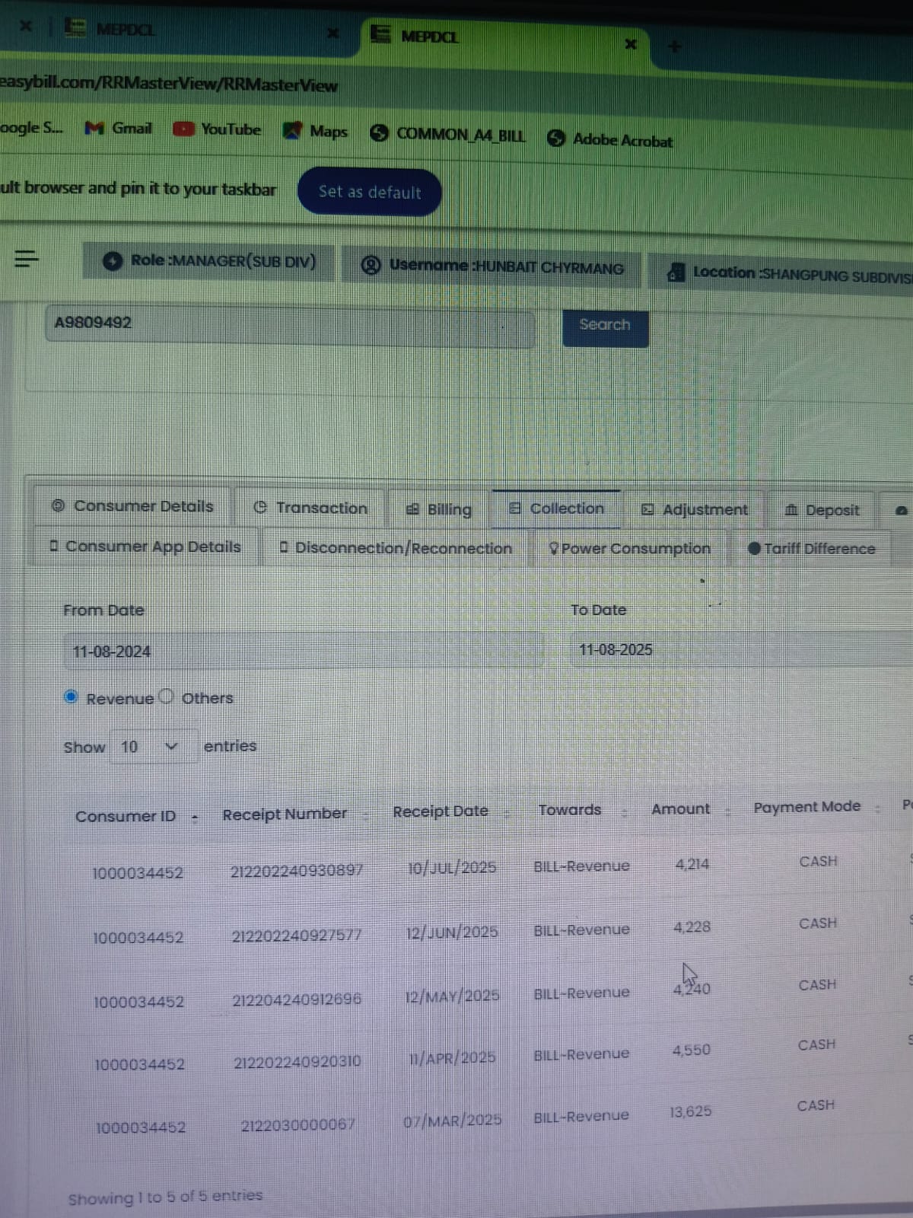Click the Gmail bookmark icon
913x1218 pixels.
(94, 129)
